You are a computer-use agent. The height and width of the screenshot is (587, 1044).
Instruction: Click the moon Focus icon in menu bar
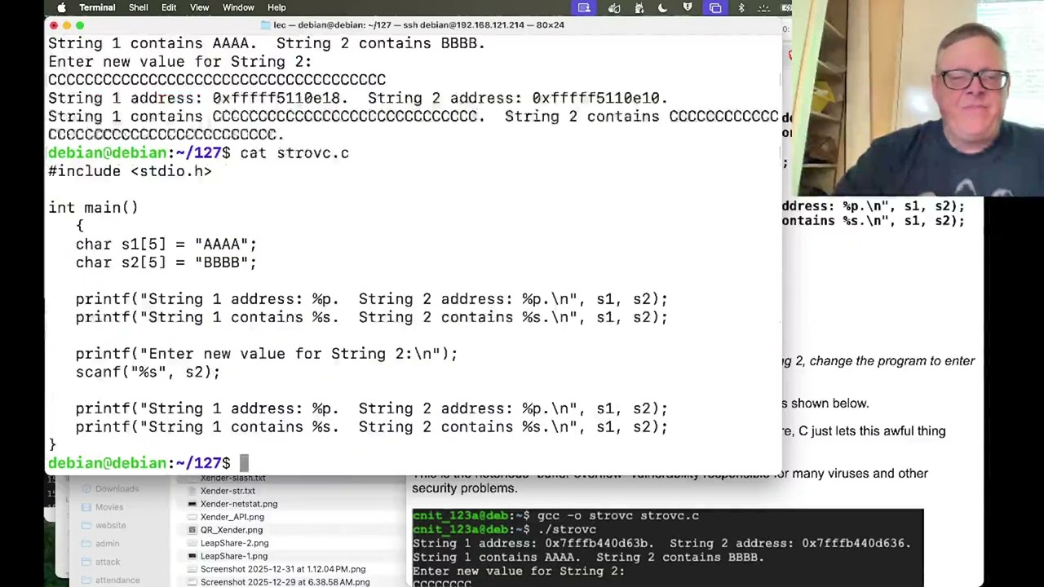pyautogui.click(x=662, y=7)
